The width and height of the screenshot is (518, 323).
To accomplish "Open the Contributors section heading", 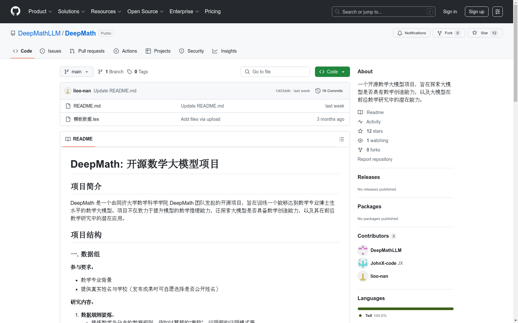I will pos(373,236).
